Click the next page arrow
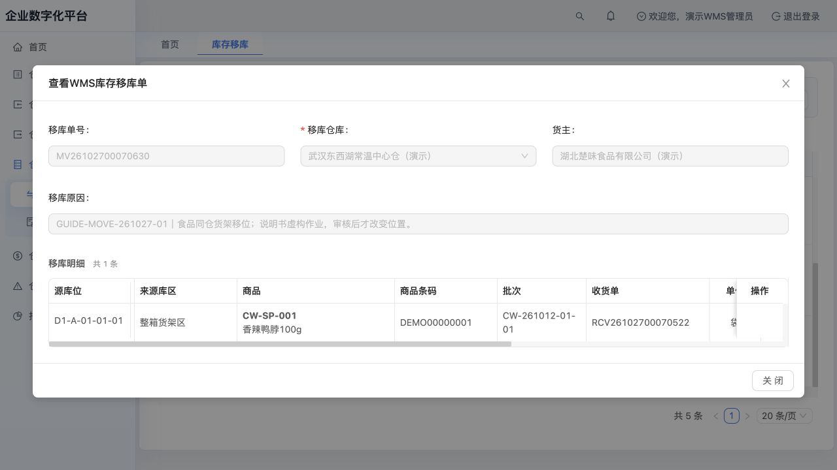 tap(747, 416)
